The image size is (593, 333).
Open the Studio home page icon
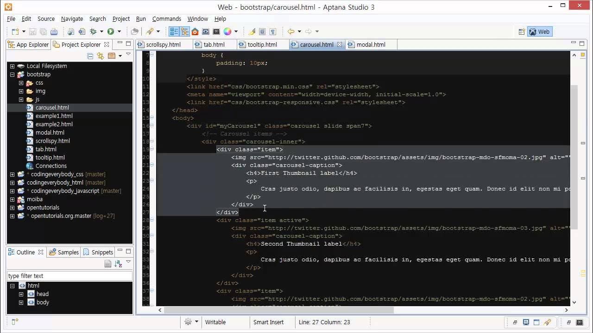pyautogui.click(x=195, y=31)
